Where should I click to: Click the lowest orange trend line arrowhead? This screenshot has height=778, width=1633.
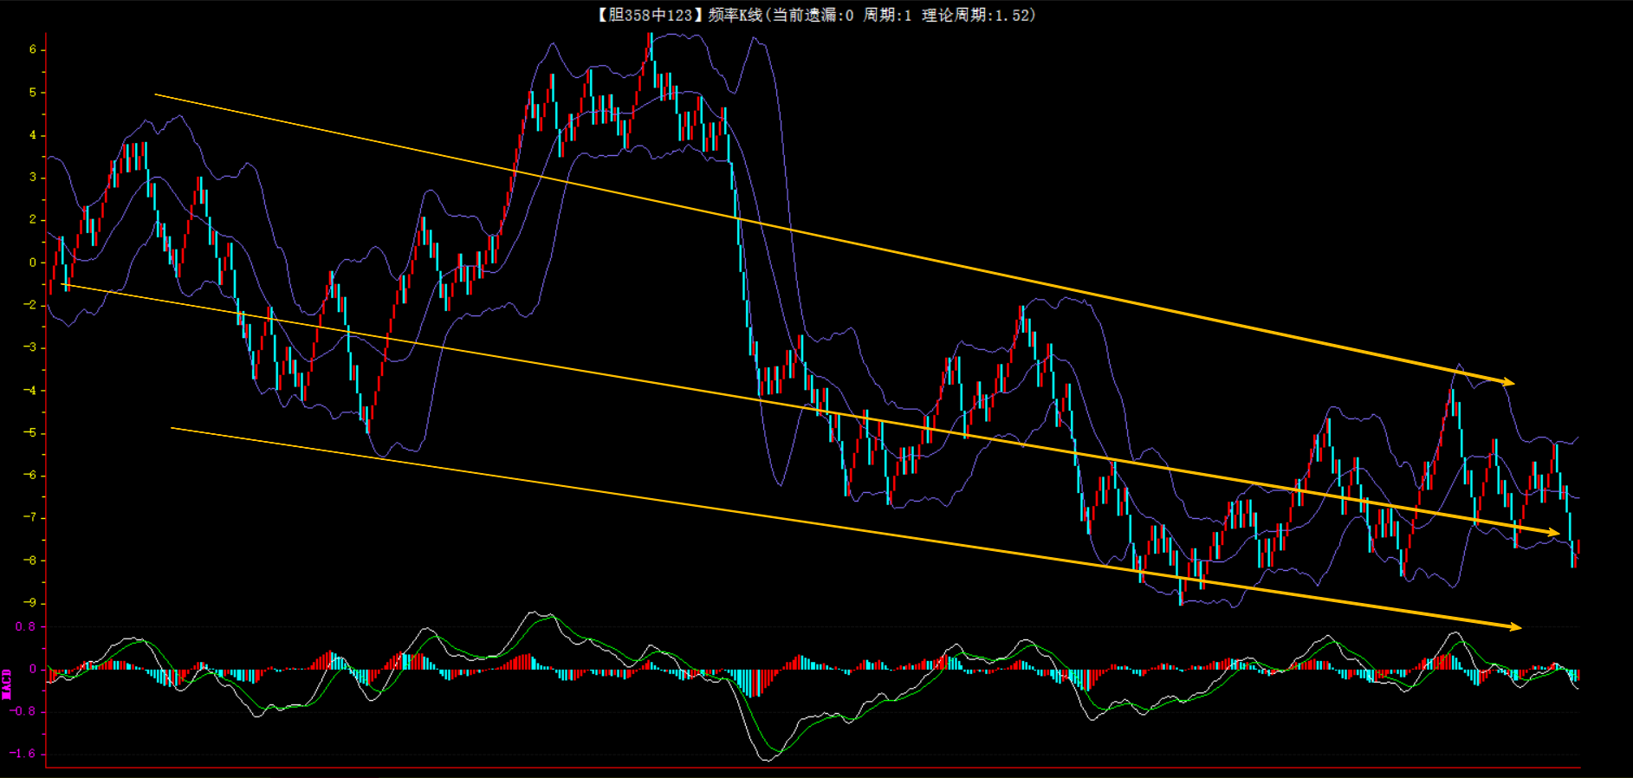coord(1515,626)
